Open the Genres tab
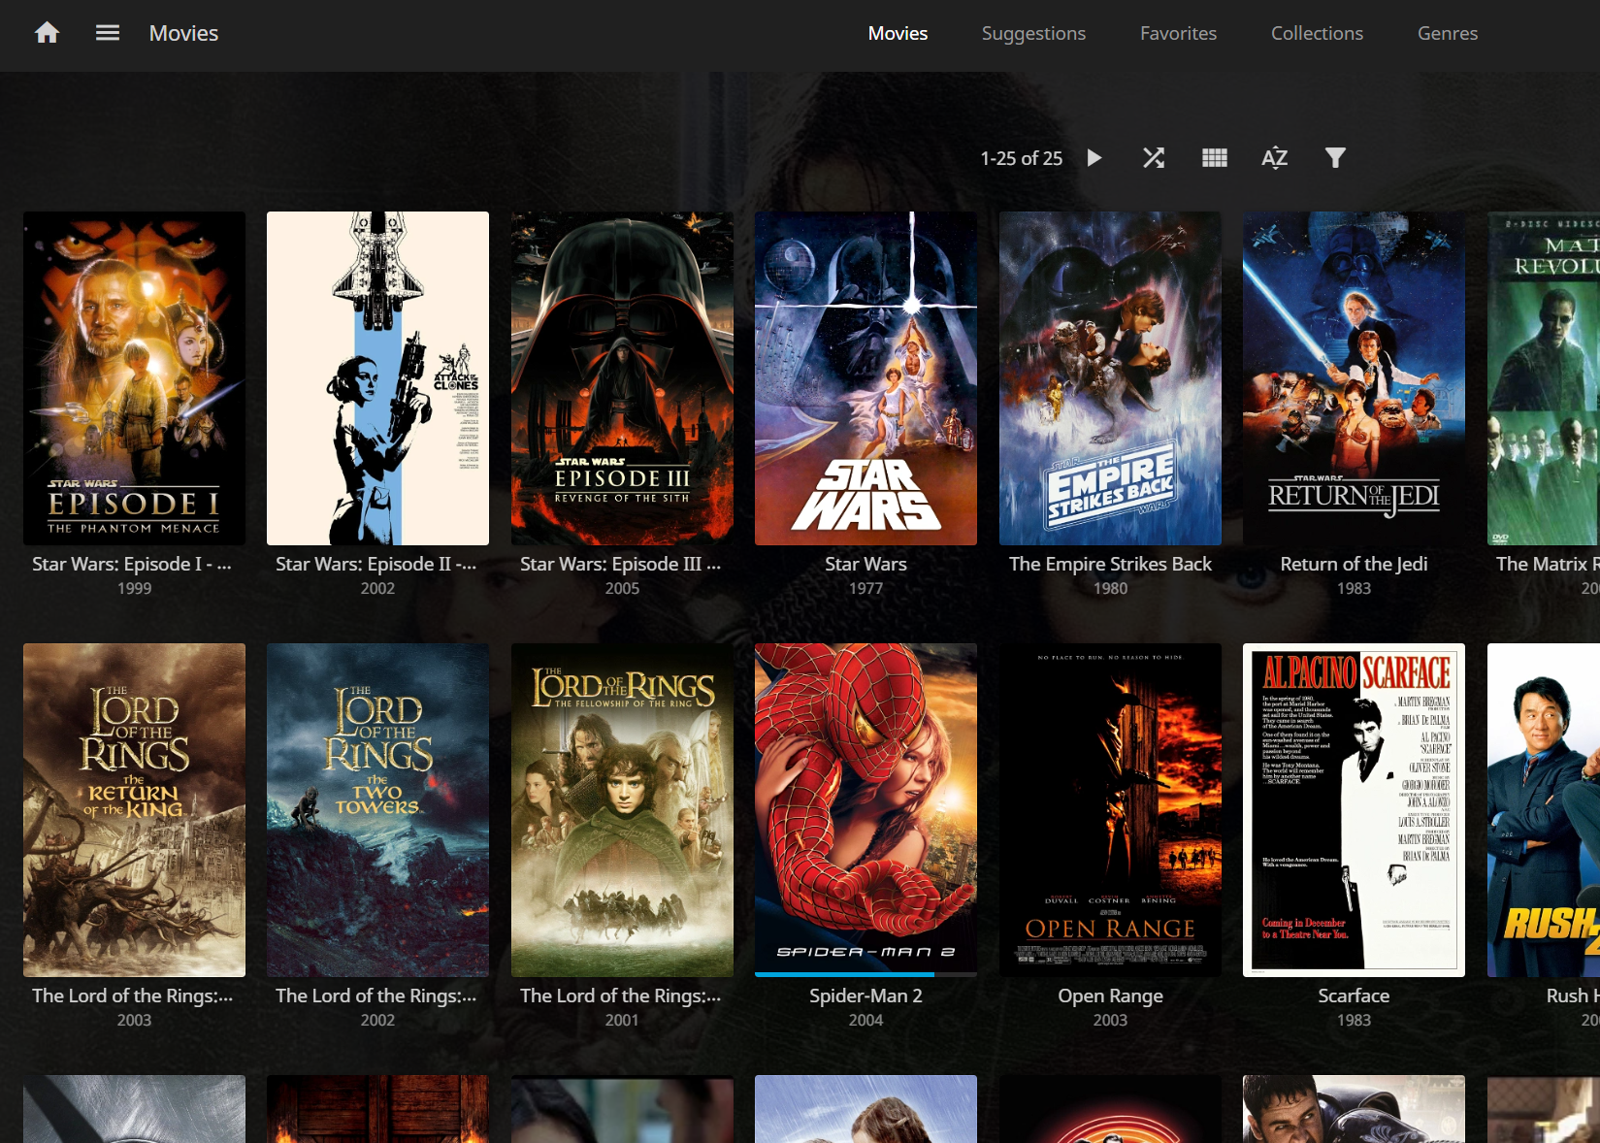 pos(1447,33)
